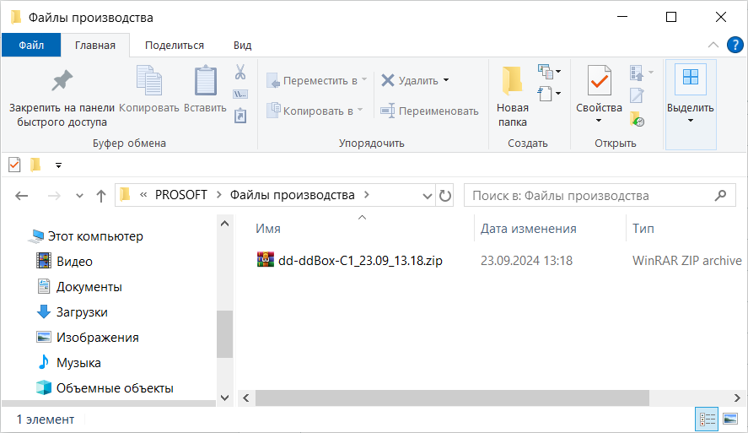Sort files by Дата изменения column

coord(528,229)
